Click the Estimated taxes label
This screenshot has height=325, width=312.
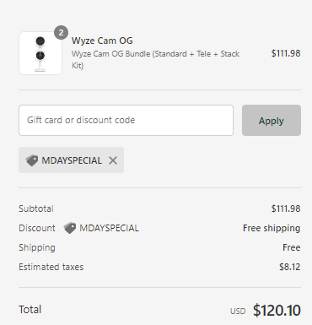pos(51,267)
